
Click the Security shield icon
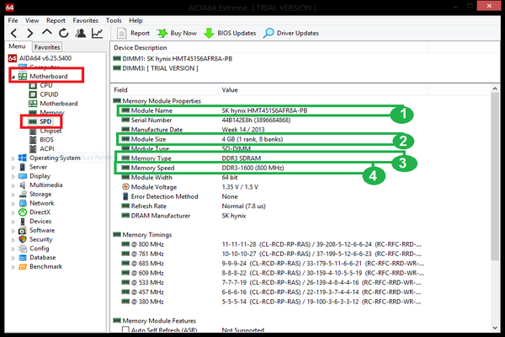pyautogui.click(x=23, y=239)
